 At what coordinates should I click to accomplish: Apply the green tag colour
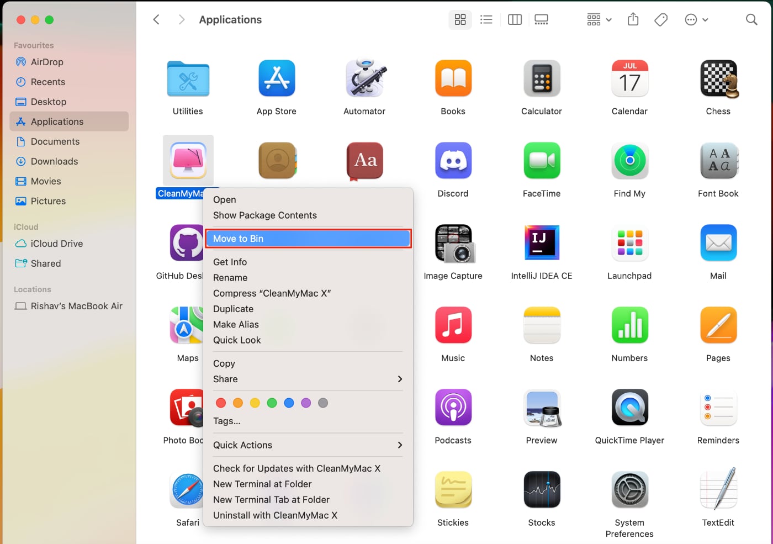(x=272, y=403)
